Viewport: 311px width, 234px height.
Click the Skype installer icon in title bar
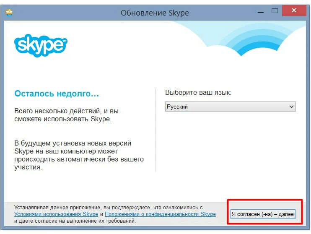click(x=9, y=13)
